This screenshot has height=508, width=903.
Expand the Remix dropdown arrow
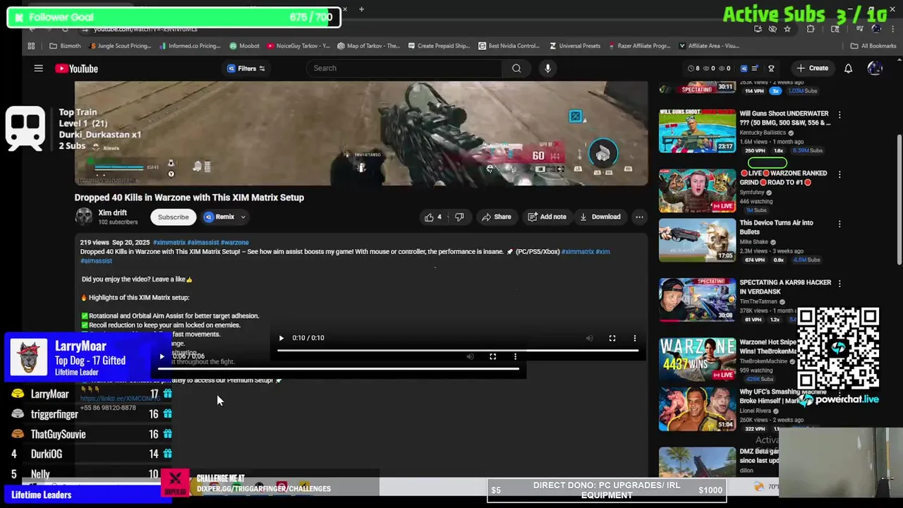click(x=243, y=217)
